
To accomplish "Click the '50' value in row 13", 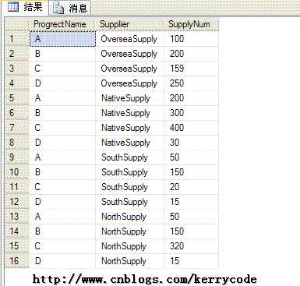I will [192, 217].
